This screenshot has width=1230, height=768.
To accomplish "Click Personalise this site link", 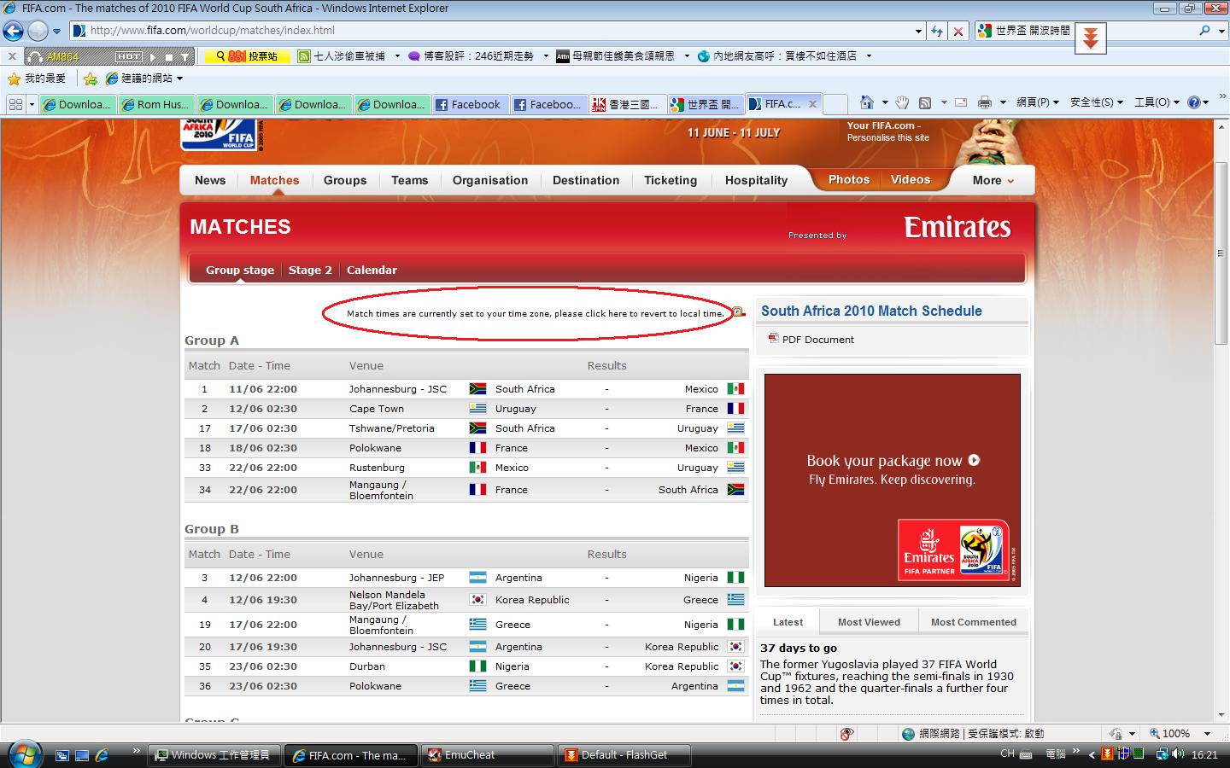I will click(887, 137).
